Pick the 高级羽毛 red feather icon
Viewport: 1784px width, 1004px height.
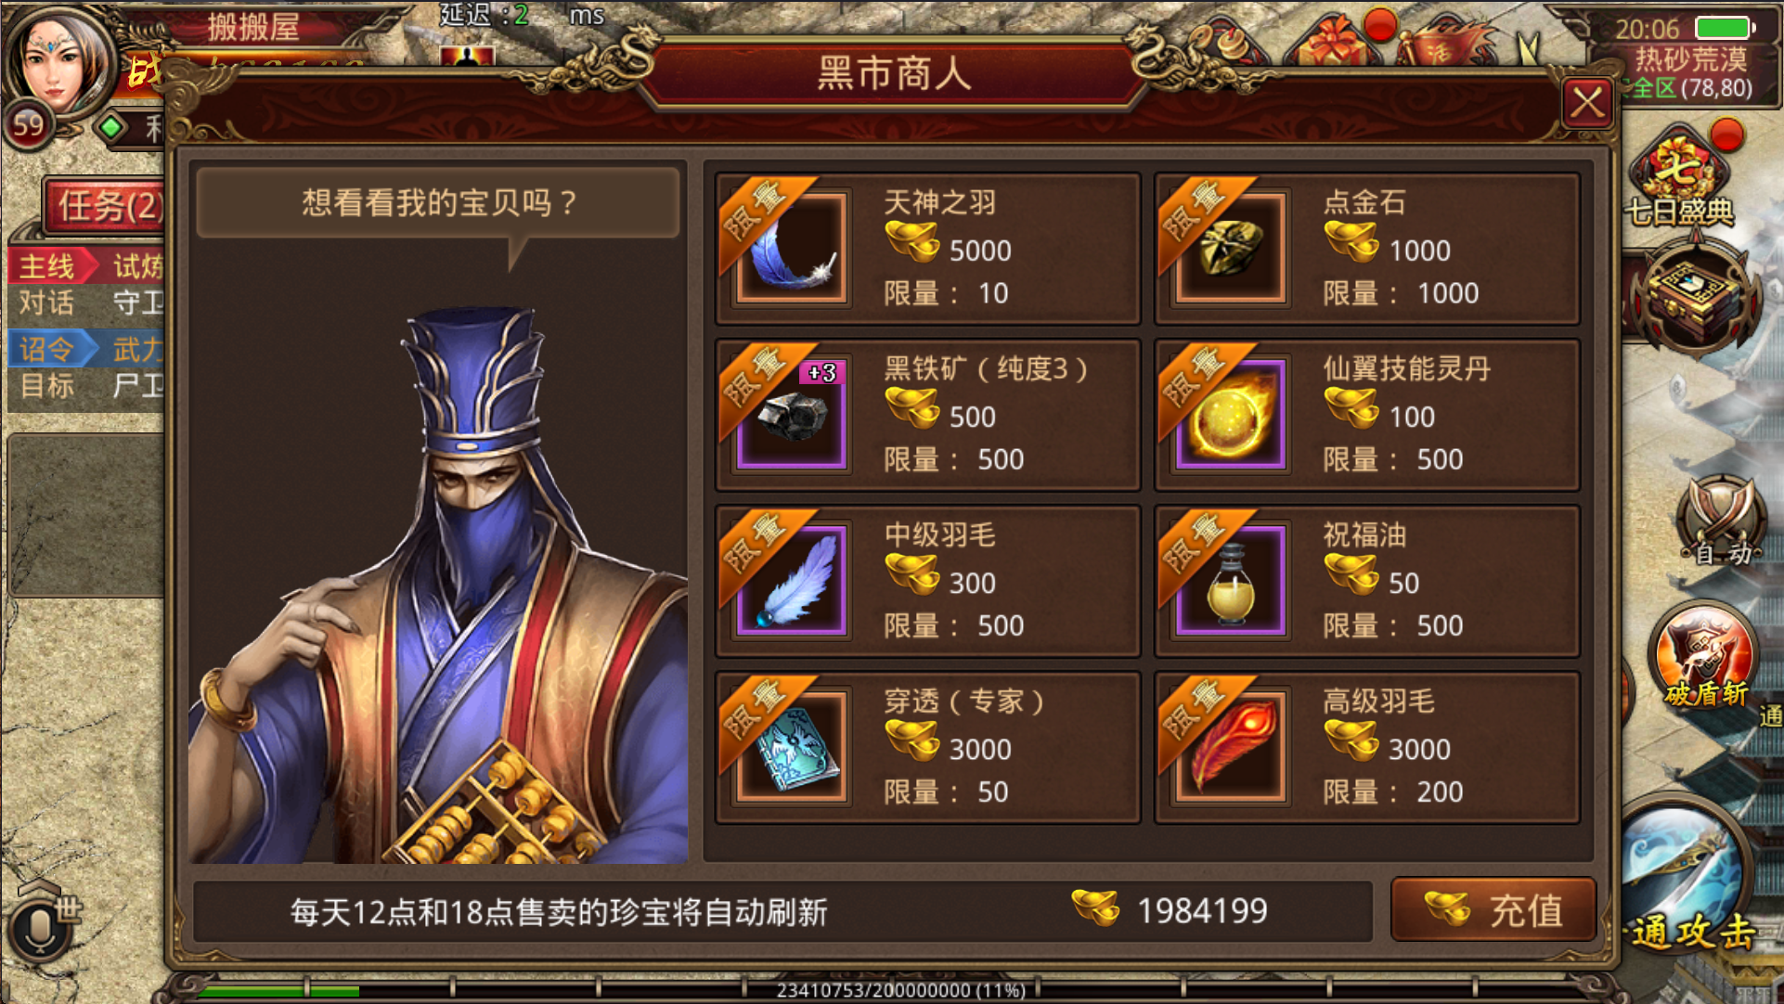point(1230,746)
